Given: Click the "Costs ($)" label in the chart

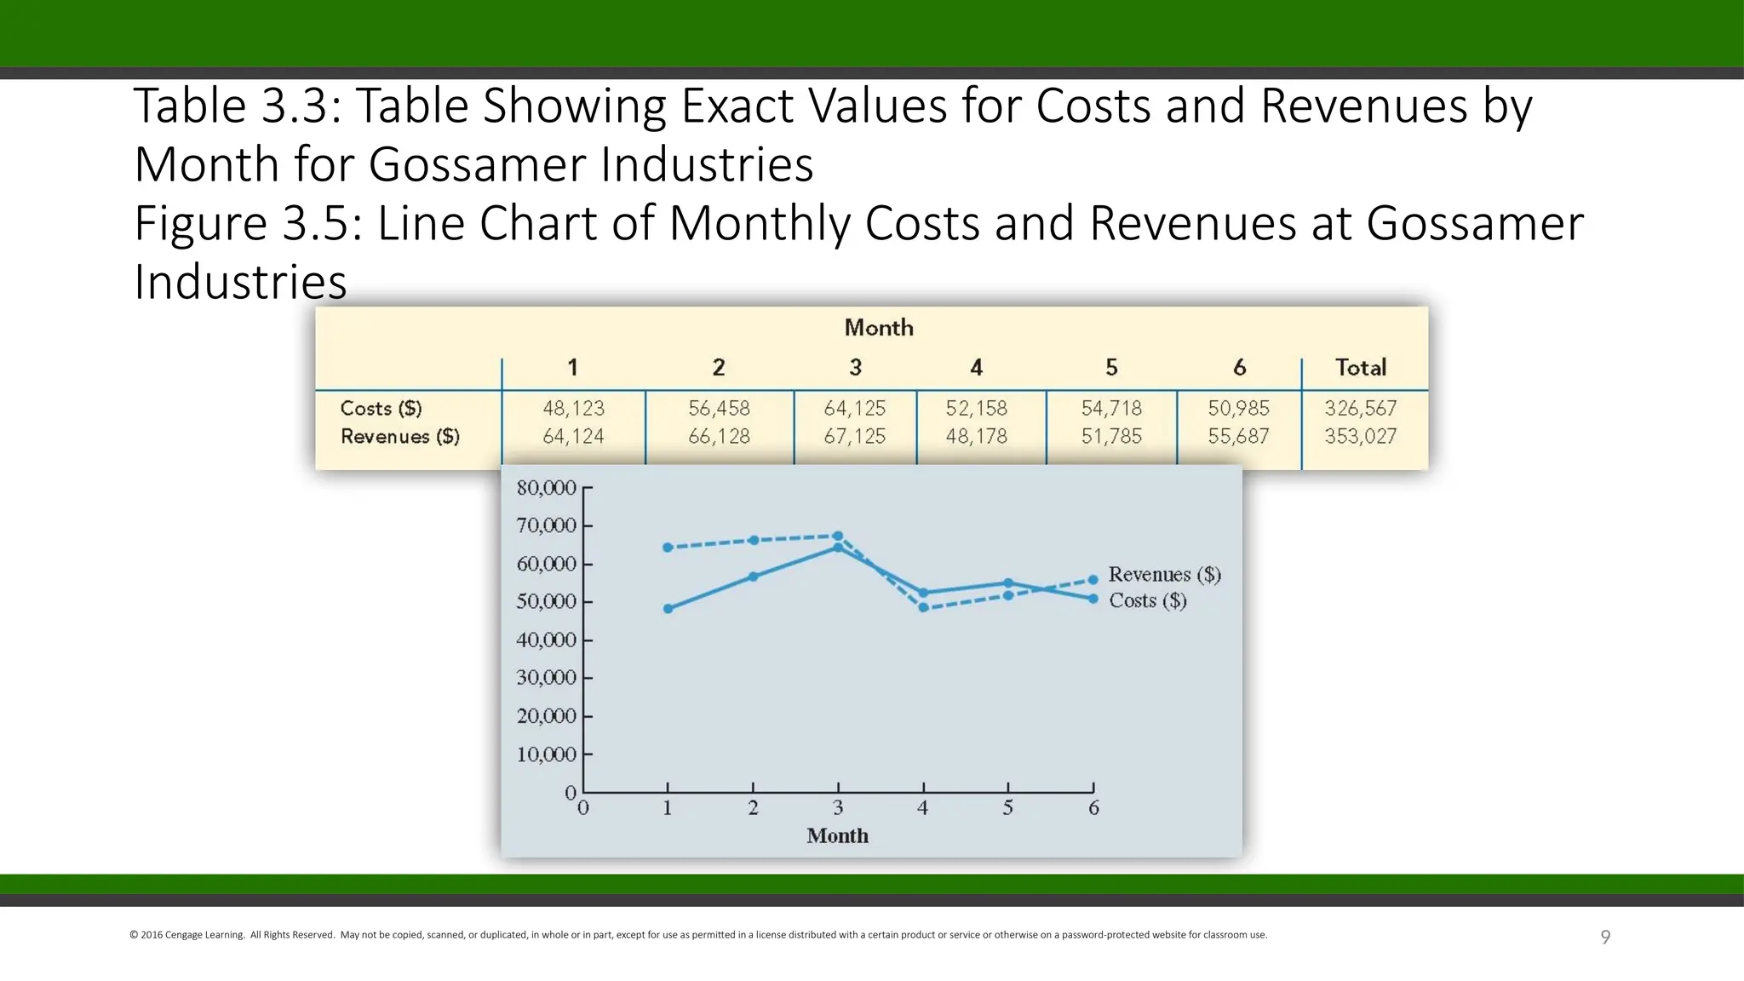Looking at the screenshot, I should [x=1148, y=600].
